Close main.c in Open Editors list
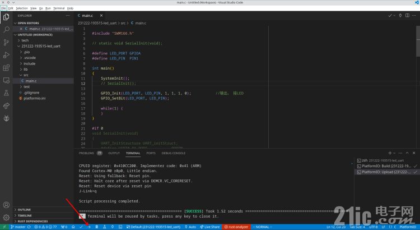This screenshot has width=420, height=230. pos(21,29)
